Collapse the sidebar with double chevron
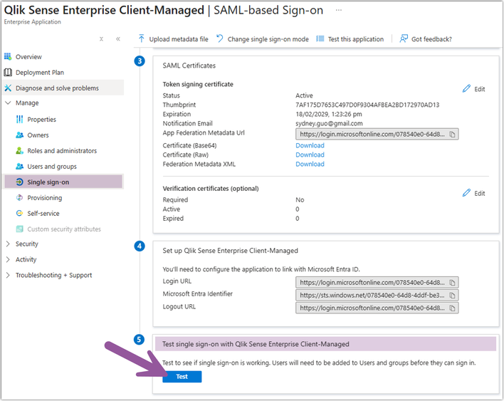The width and height of the screenshot is (504, 401). pos(118,39)
